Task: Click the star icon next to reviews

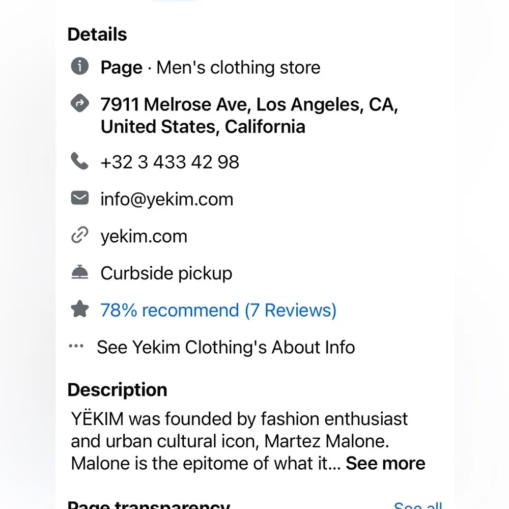Action: tap(79, 309)
